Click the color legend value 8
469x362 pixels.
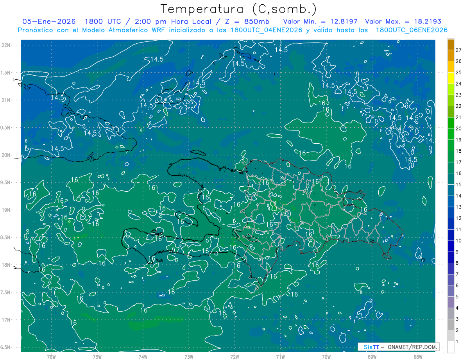457,263
